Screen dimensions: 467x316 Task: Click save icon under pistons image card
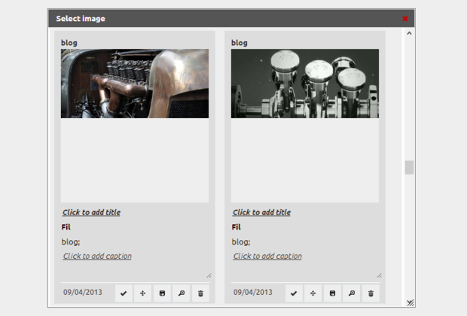click(x=332, y=293)
